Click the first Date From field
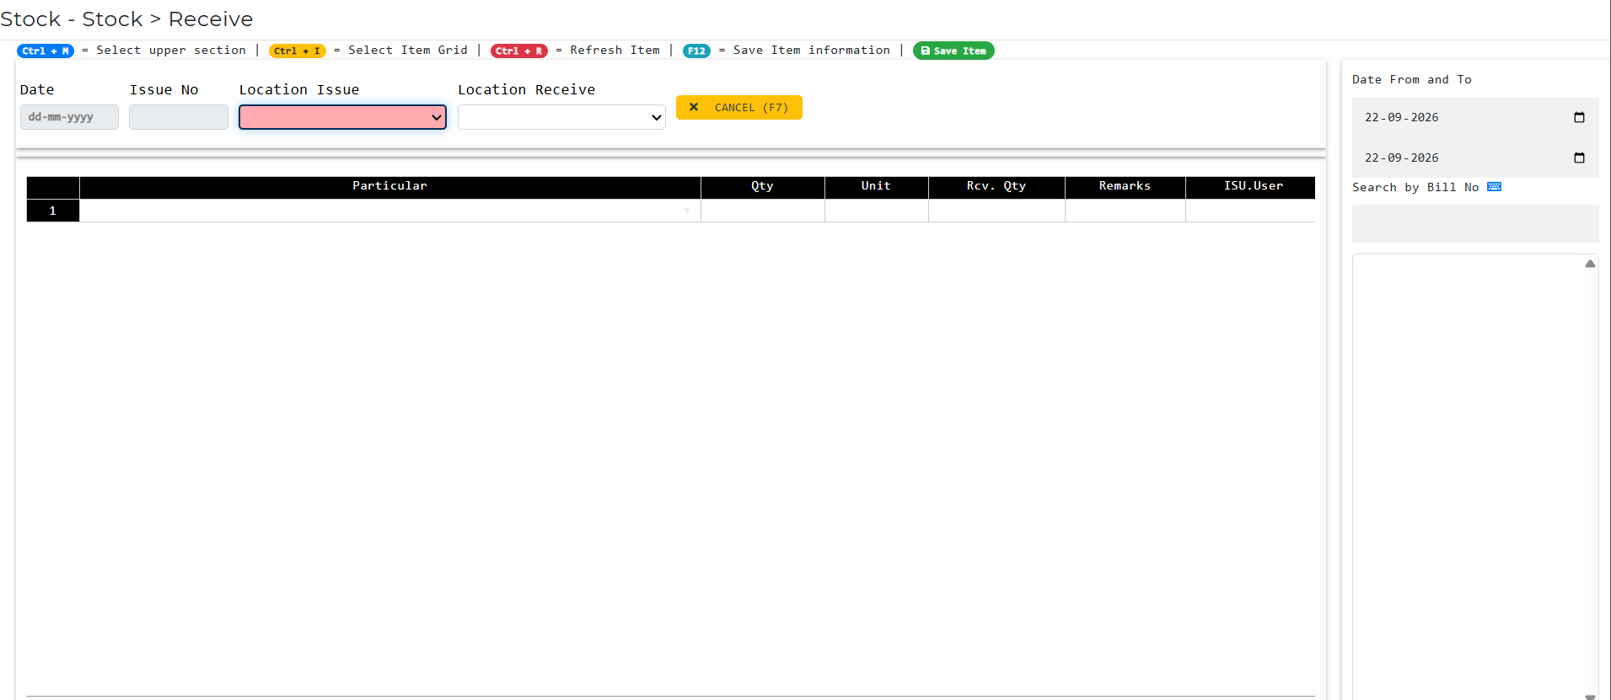Image resolution: width=1611 pixels, height=700 pixels. tap(1475, 117)
